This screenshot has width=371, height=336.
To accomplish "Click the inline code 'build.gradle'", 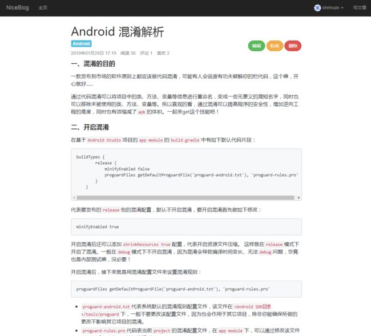I will (185, 140).
